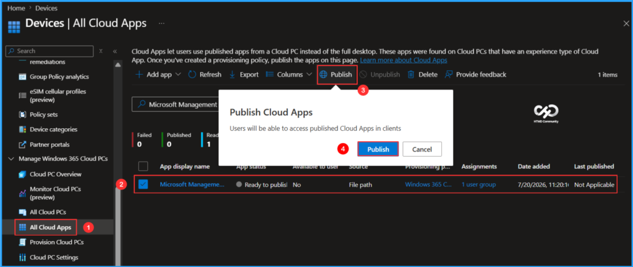Image resolution: width=633 pixels, height=267 pixels.
Task: Click the Columns list icon
Action: 270,75
